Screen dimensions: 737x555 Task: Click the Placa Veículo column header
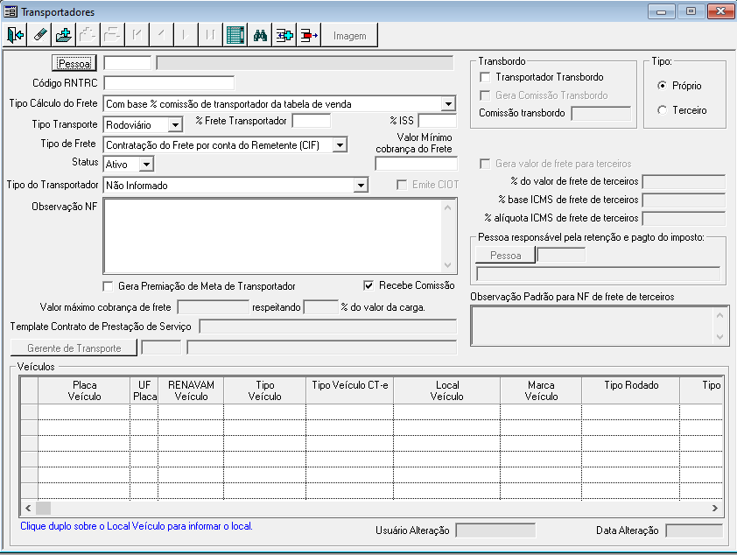[84, 390]
